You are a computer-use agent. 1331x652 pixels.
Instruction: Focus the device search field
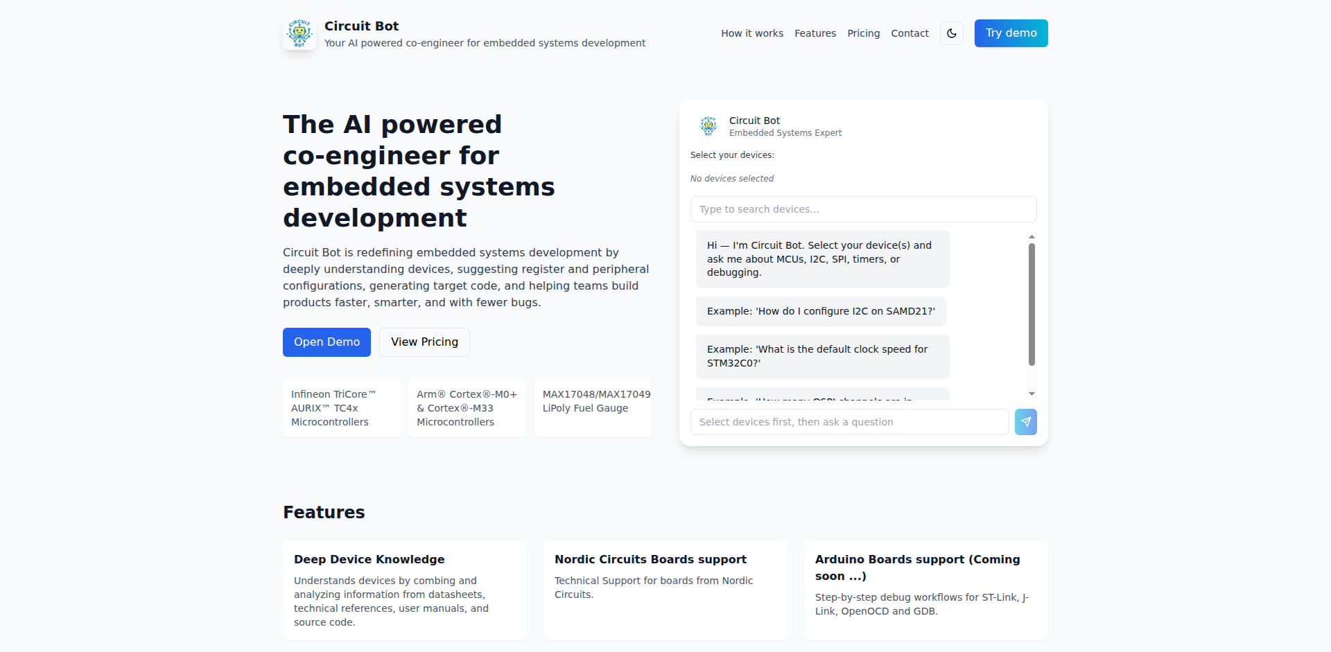click(x=864, y=209)
